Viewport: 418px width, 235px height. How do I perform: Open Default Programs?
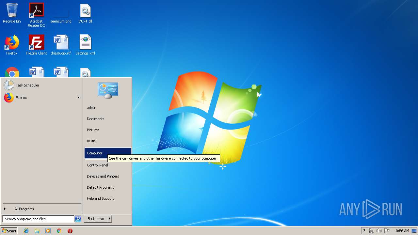pos(108,187)
